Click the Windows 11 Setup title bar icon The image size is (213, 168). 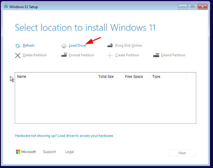(x=6, y=6)
